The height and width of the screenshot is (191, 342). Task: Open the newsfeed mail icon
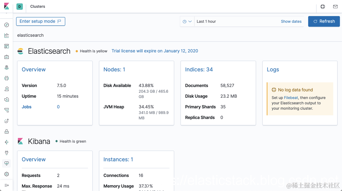coord(335,7)
